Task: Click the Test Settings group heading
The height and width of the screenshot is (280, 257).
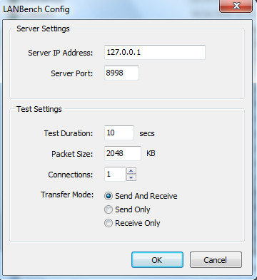Action: 39,109
